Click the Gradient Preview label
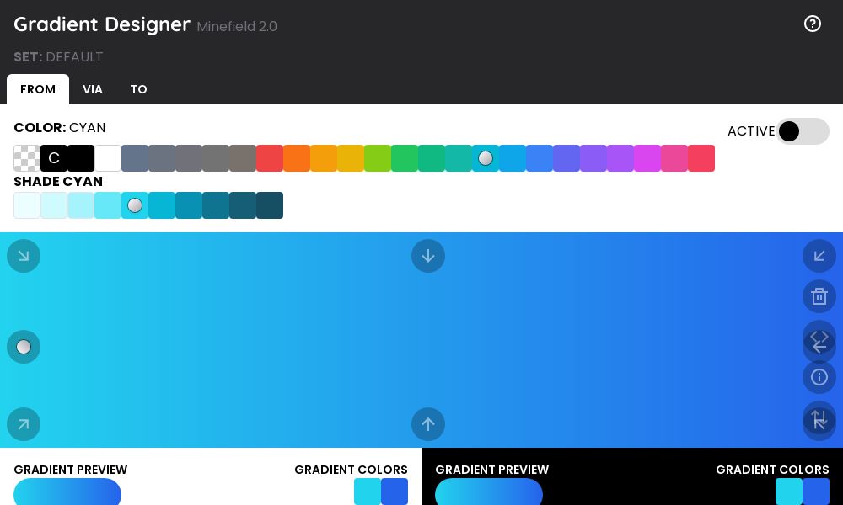Viewport: 843px width, 505px height. coord(70,470)
